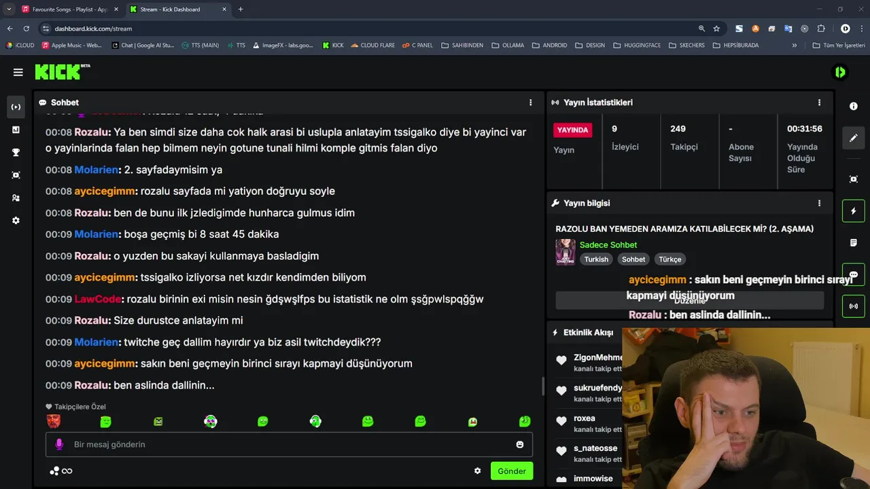
Task: Click Molarien's name on the 2. sayfadaymisim message
Action: (97, 170)
